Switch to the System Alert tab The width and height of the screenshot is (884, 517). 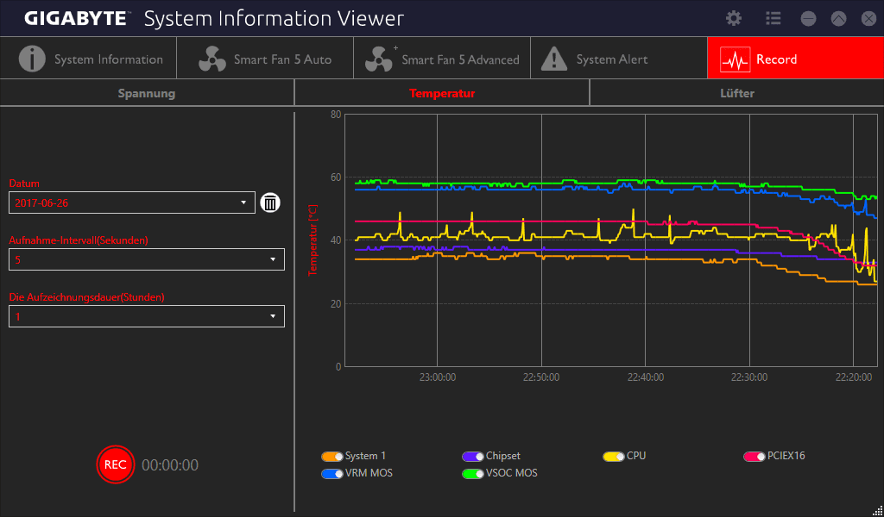[619, 59]
